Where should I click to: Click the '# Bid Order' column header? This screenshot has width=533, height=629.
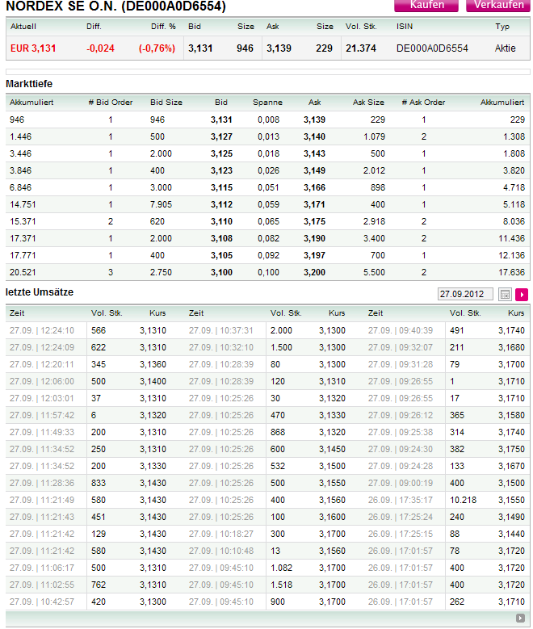pos(111,103)
